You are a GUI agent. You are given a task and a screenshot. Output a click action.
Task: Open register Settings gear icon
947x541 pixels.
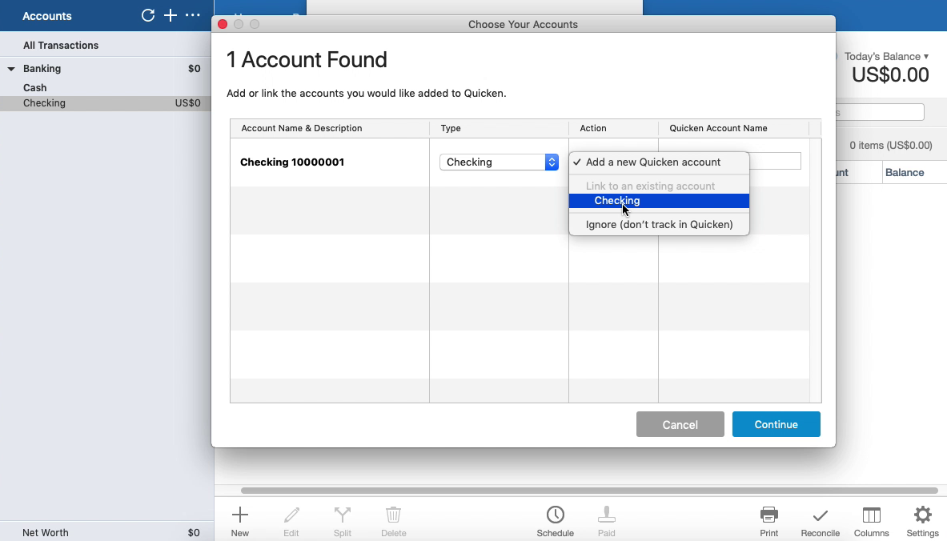click(x=922, y=522)
